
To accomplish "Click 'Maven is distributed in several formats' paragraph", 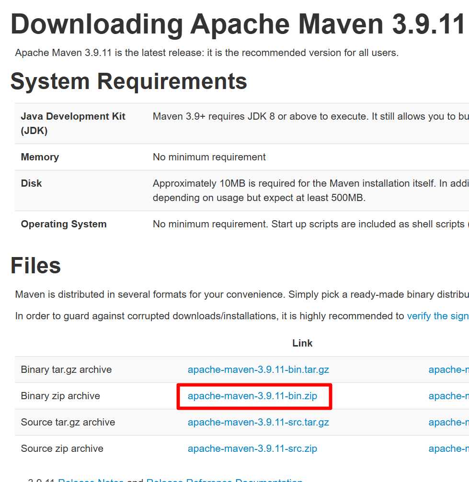I will (242, 294).
